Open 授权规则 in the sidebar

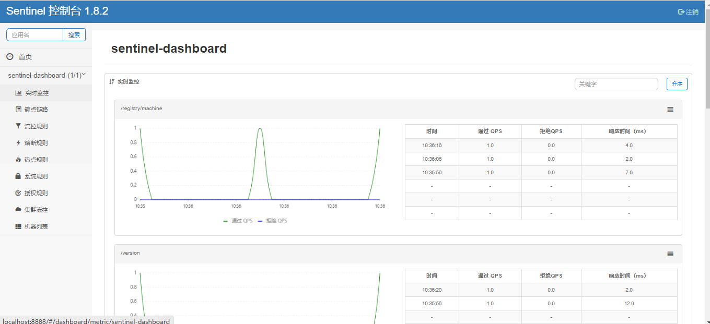(x=46, y=193)
